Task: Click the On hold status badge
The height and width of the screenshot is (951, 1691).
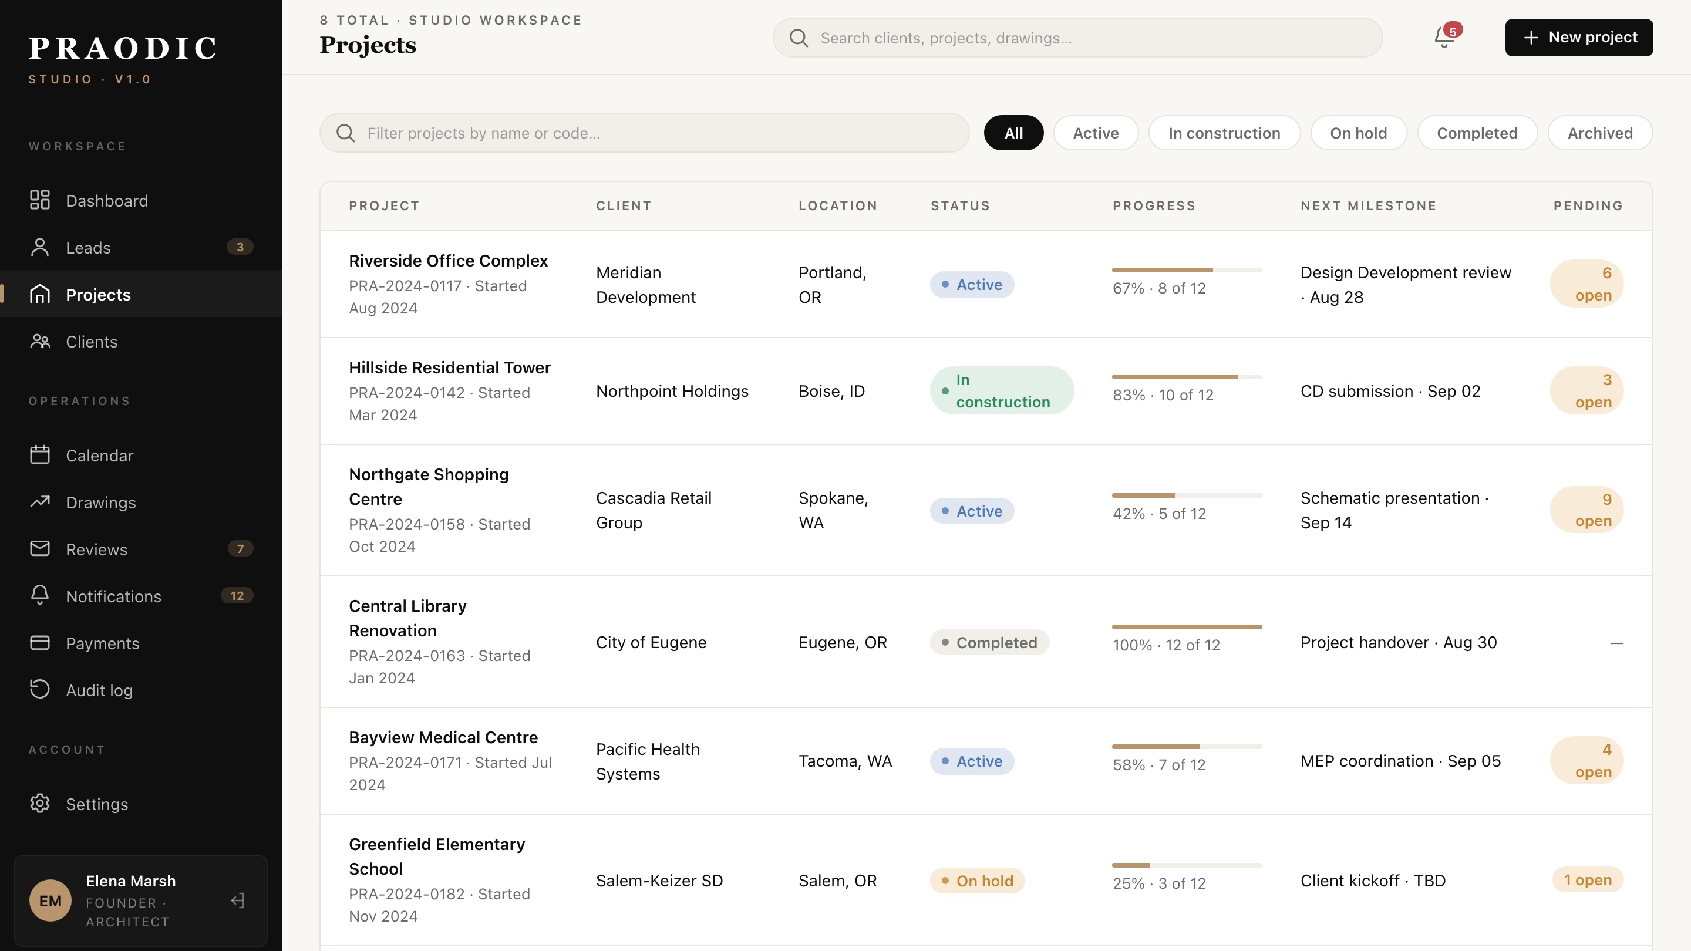Action: coord(978,880)
